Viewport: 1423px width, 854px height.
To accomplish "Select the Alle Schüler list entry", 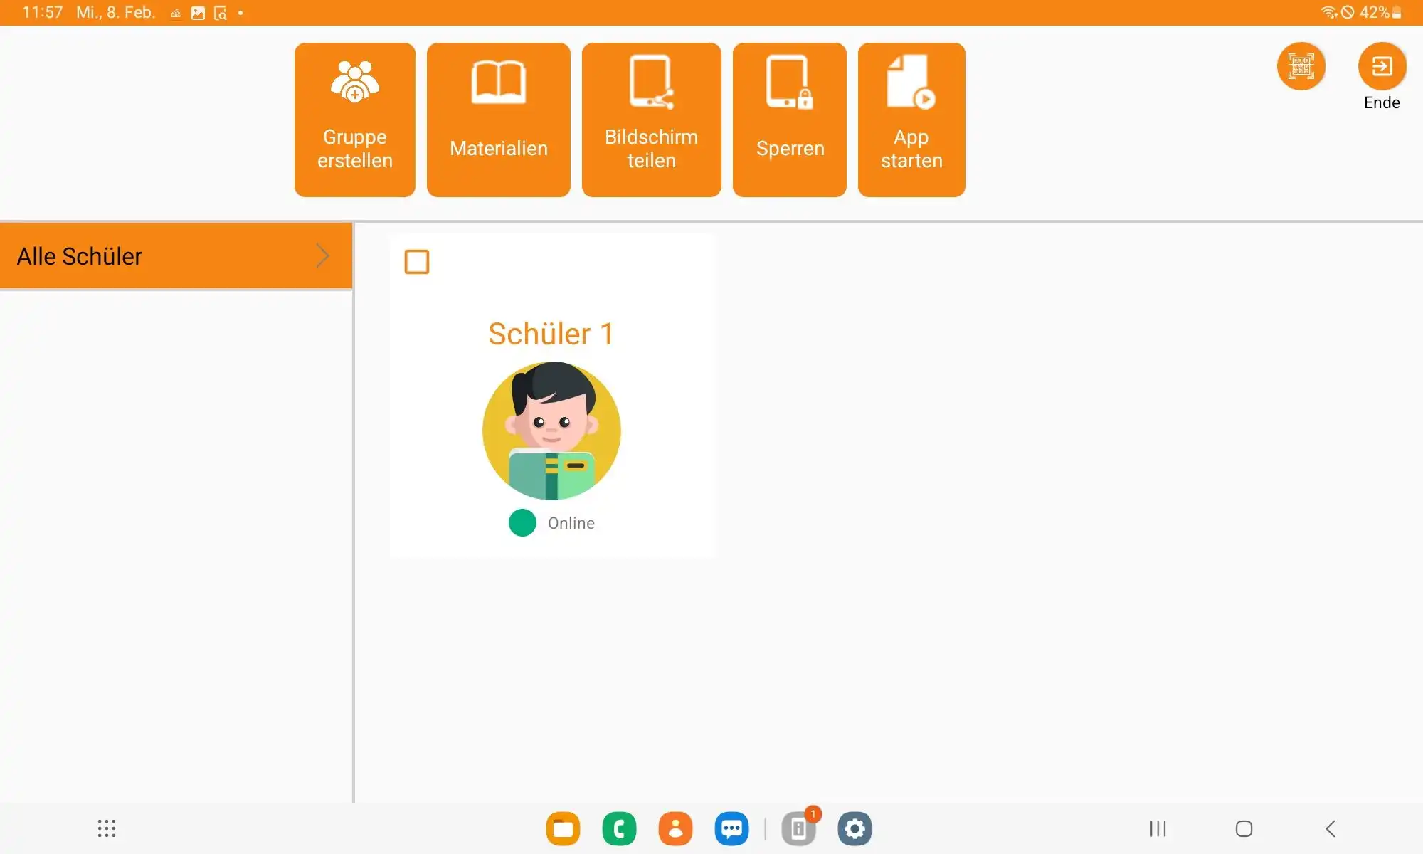I will [176, 255].
